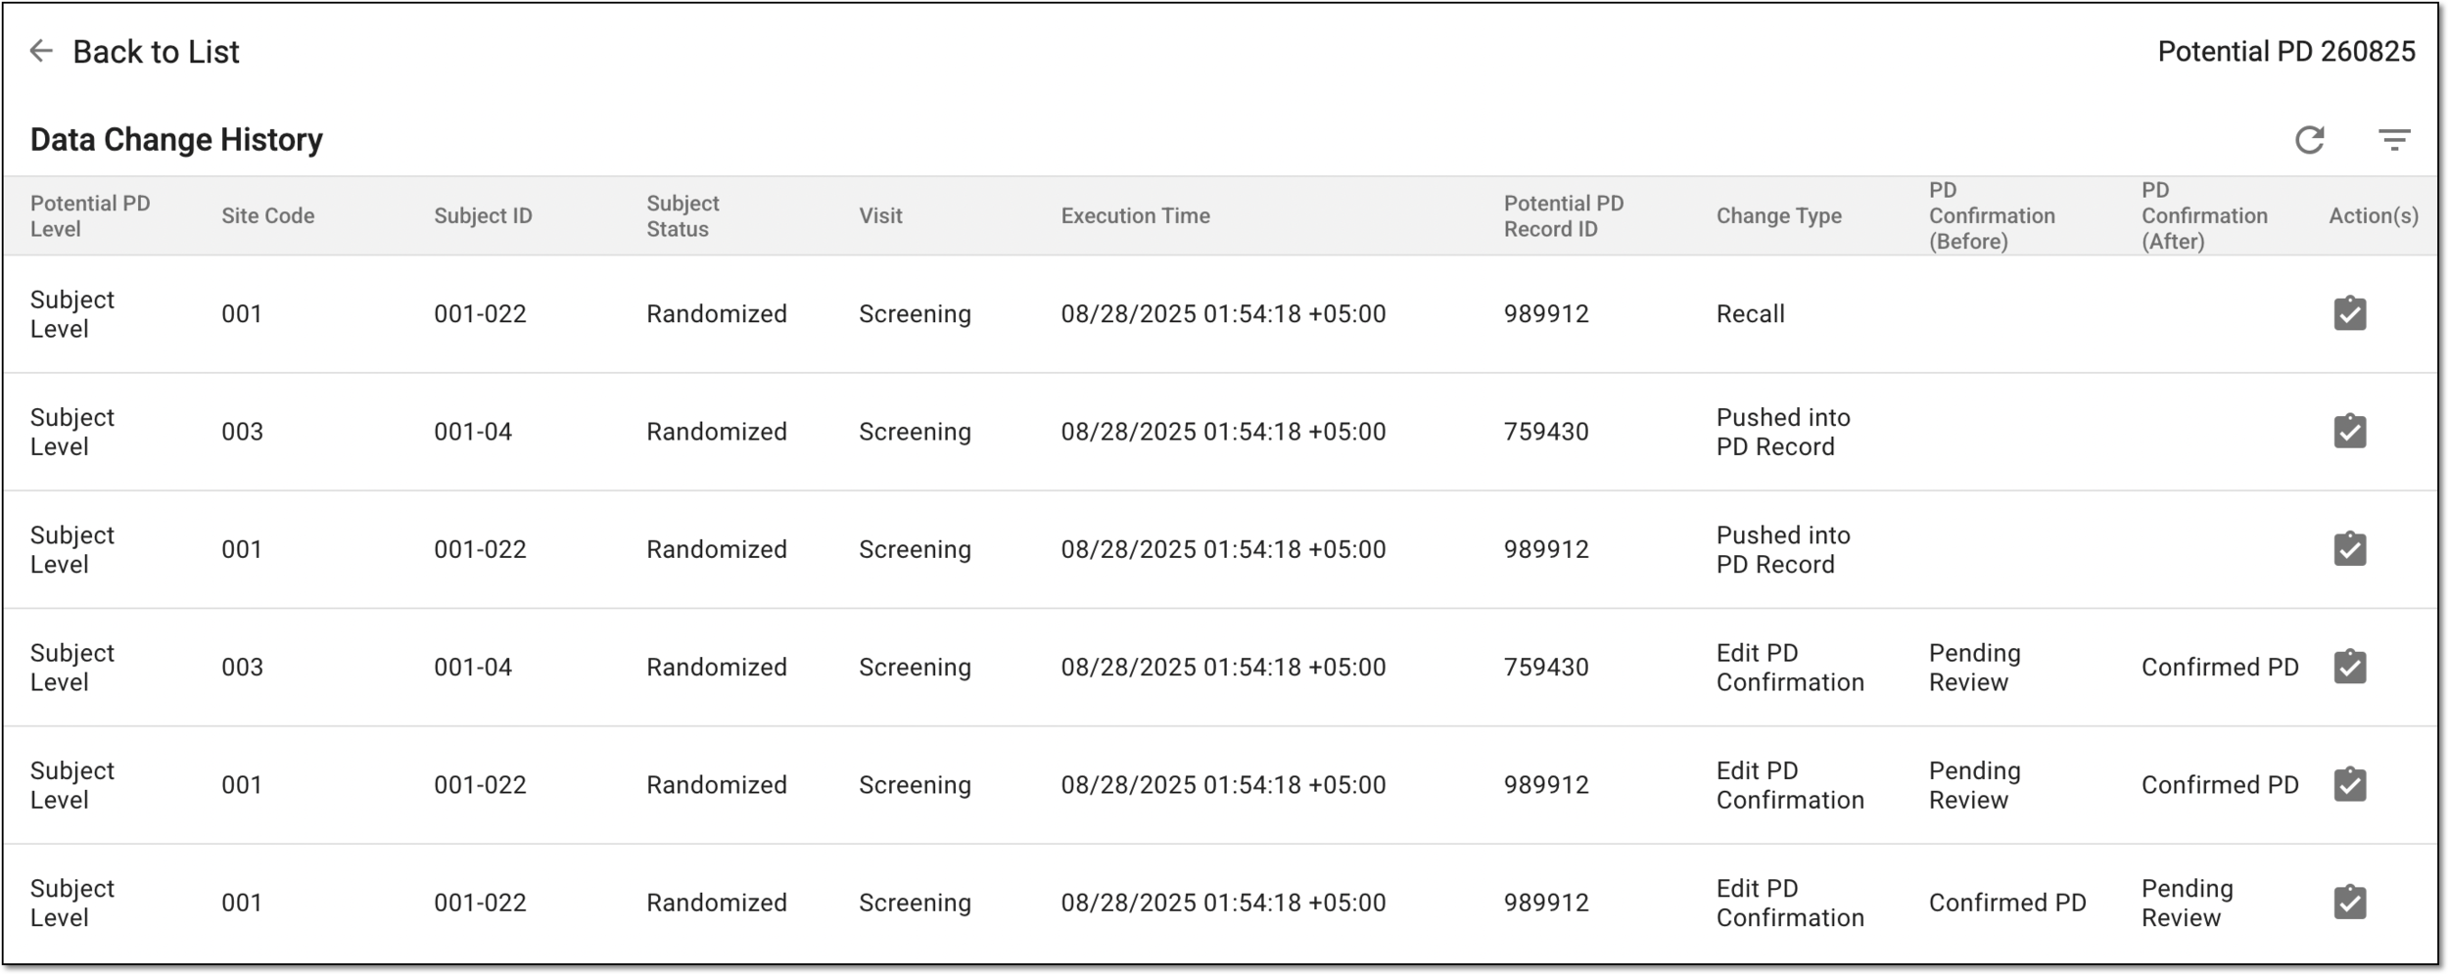Screen dimensions: 2448x974
Task: Open action icon for 989912 Pending Review to Confirmed PD
Action: (x=2350, y=784)
